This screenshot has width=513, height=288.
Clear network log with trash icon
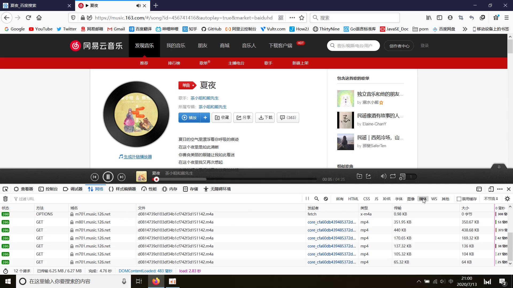5,199
